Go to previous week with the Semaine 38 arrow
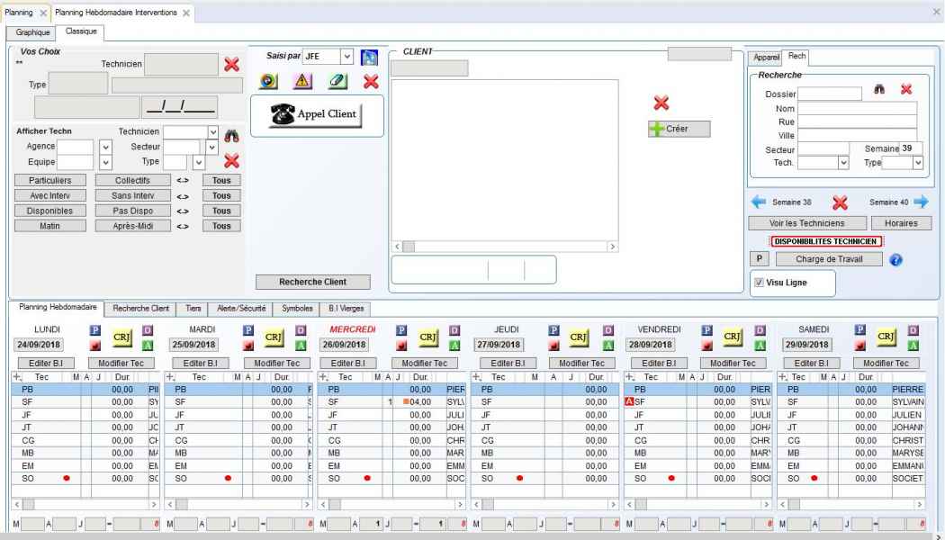 tap(758, 202)
